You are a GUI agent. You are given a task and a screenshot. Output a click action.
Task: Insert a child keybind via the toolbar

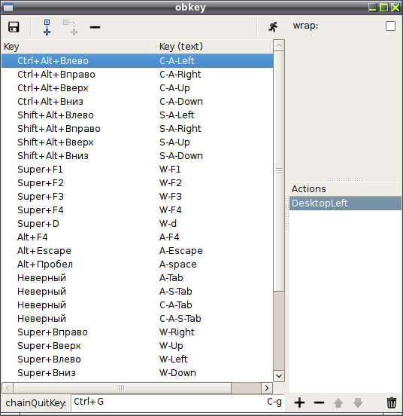71,27
